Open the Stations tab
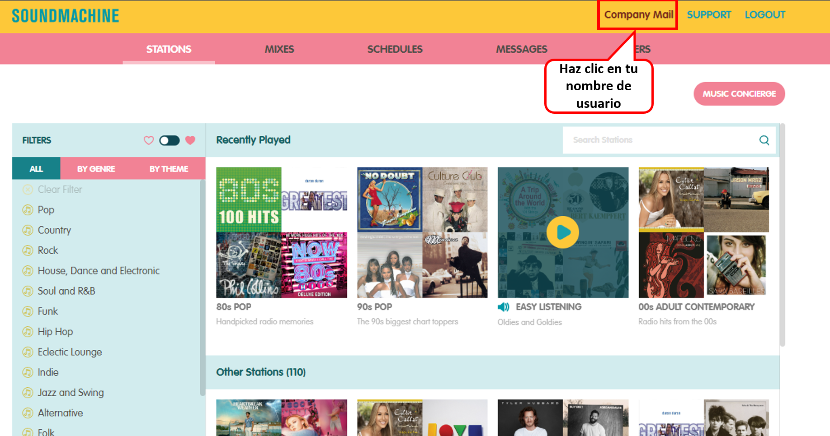830x436 pixels. (169, 49)
